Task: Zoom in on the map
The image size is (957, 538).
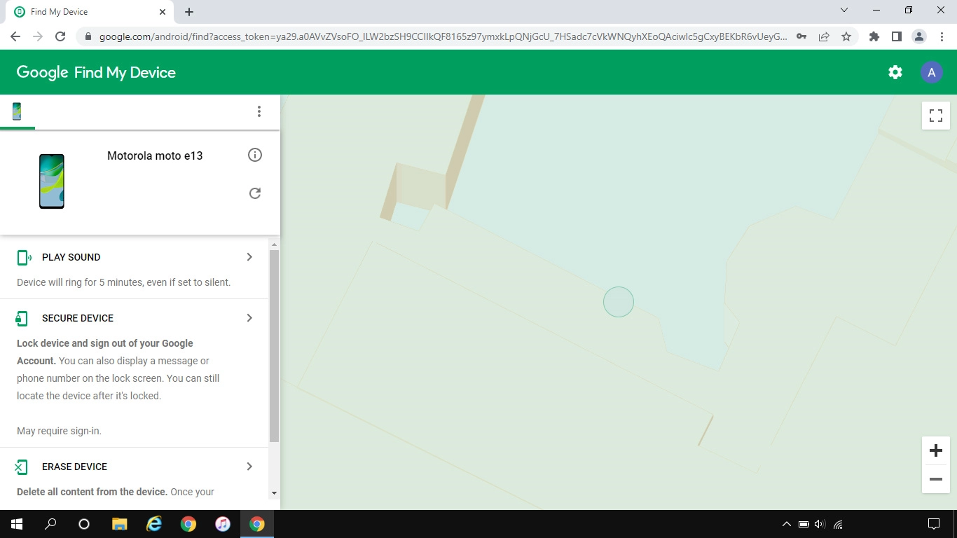Action: click(935, 450)
